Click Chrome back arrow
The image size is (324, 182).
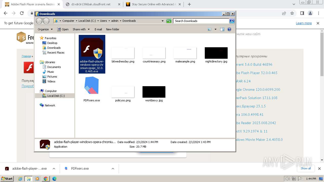(6, 13)
